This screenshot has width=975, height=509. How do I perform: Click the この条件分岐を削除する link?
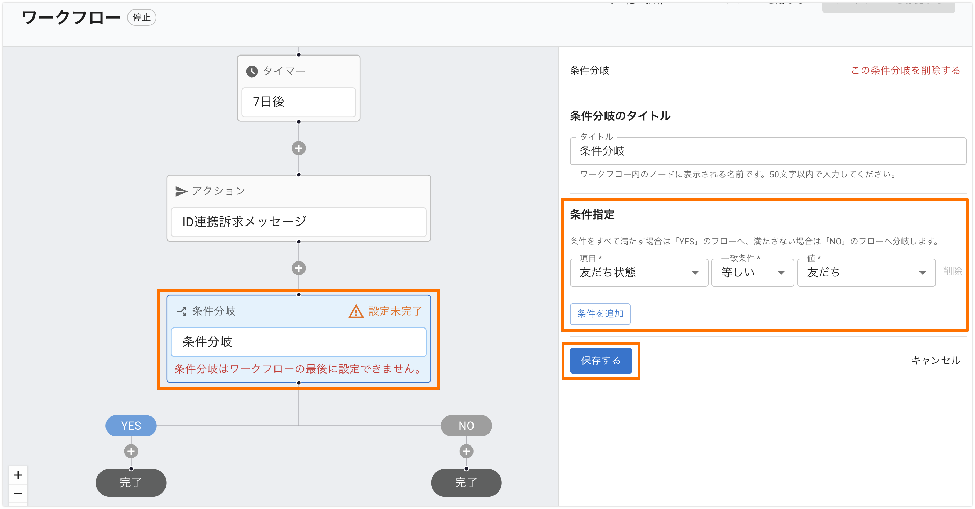[905, 71]
